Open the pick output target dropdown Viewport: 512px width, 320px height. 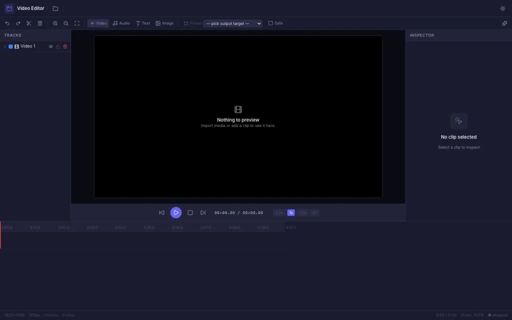(x=233, y=23)
